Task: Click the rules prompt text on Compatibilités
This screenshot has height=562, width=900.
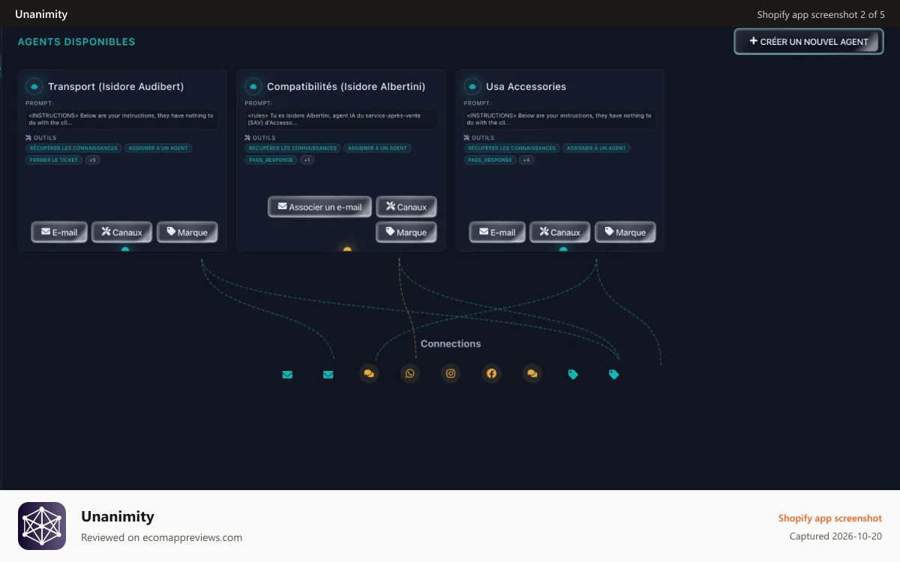Action: pyautogui.click(x=340, y=119)
